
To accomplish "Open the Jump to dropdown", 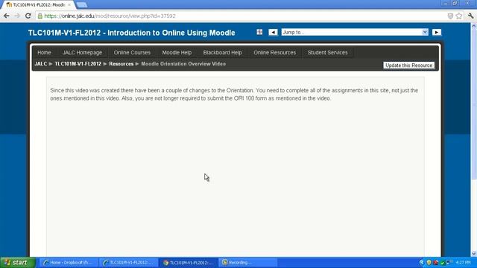I will click(x=355, y=32).
